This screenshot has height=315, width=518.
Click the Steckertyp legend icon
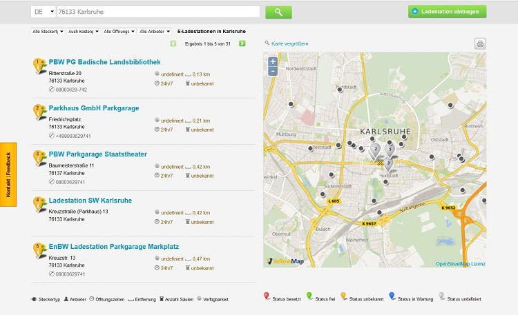pyautogui.click(x=34, y=299)
